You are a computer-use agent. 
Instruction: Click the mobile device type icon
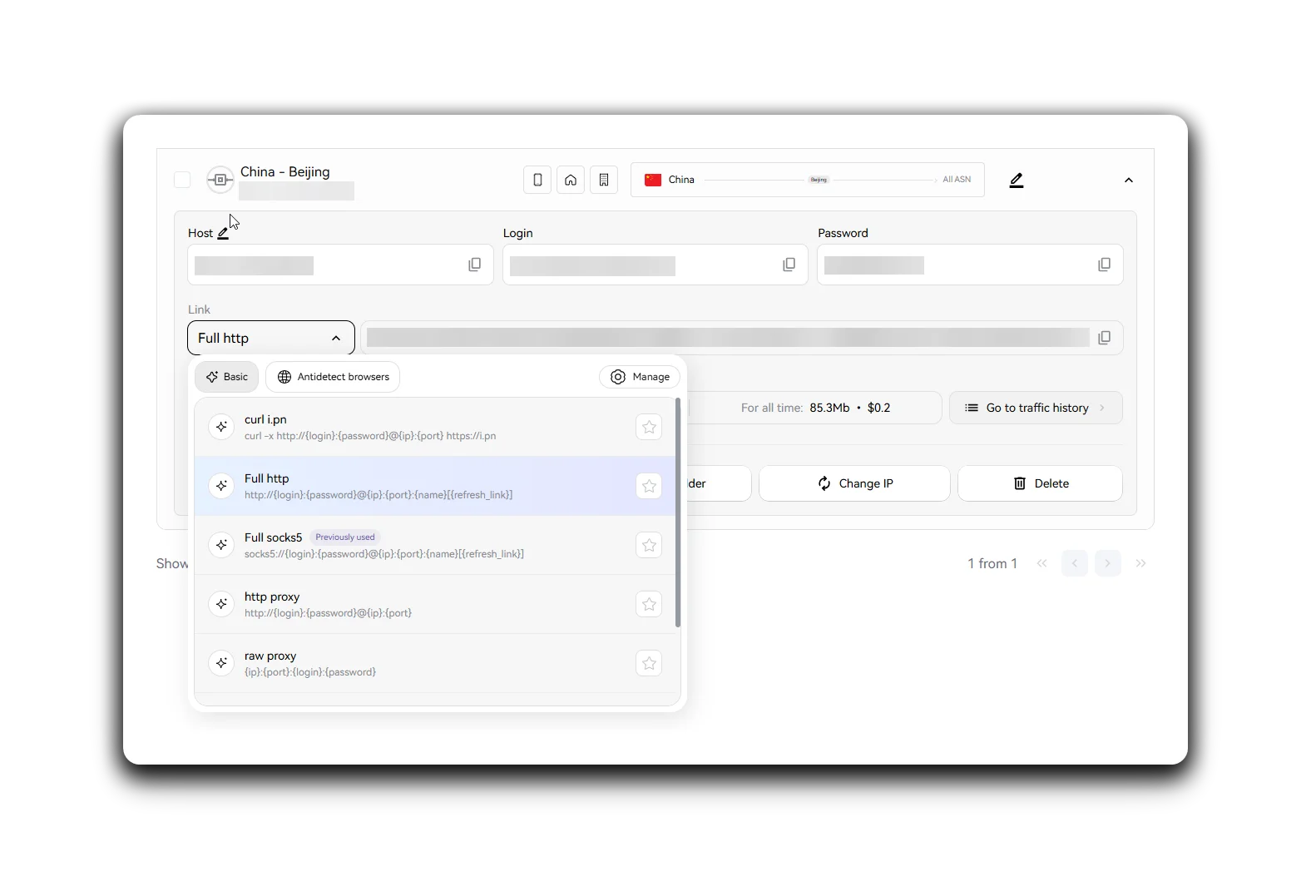click(x=537, y=180)
